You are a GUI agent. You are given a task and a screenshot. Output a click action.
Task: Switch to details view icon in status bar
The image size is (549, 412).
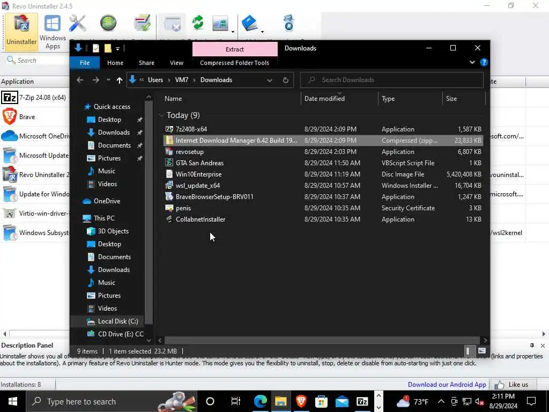pos(468,351)
